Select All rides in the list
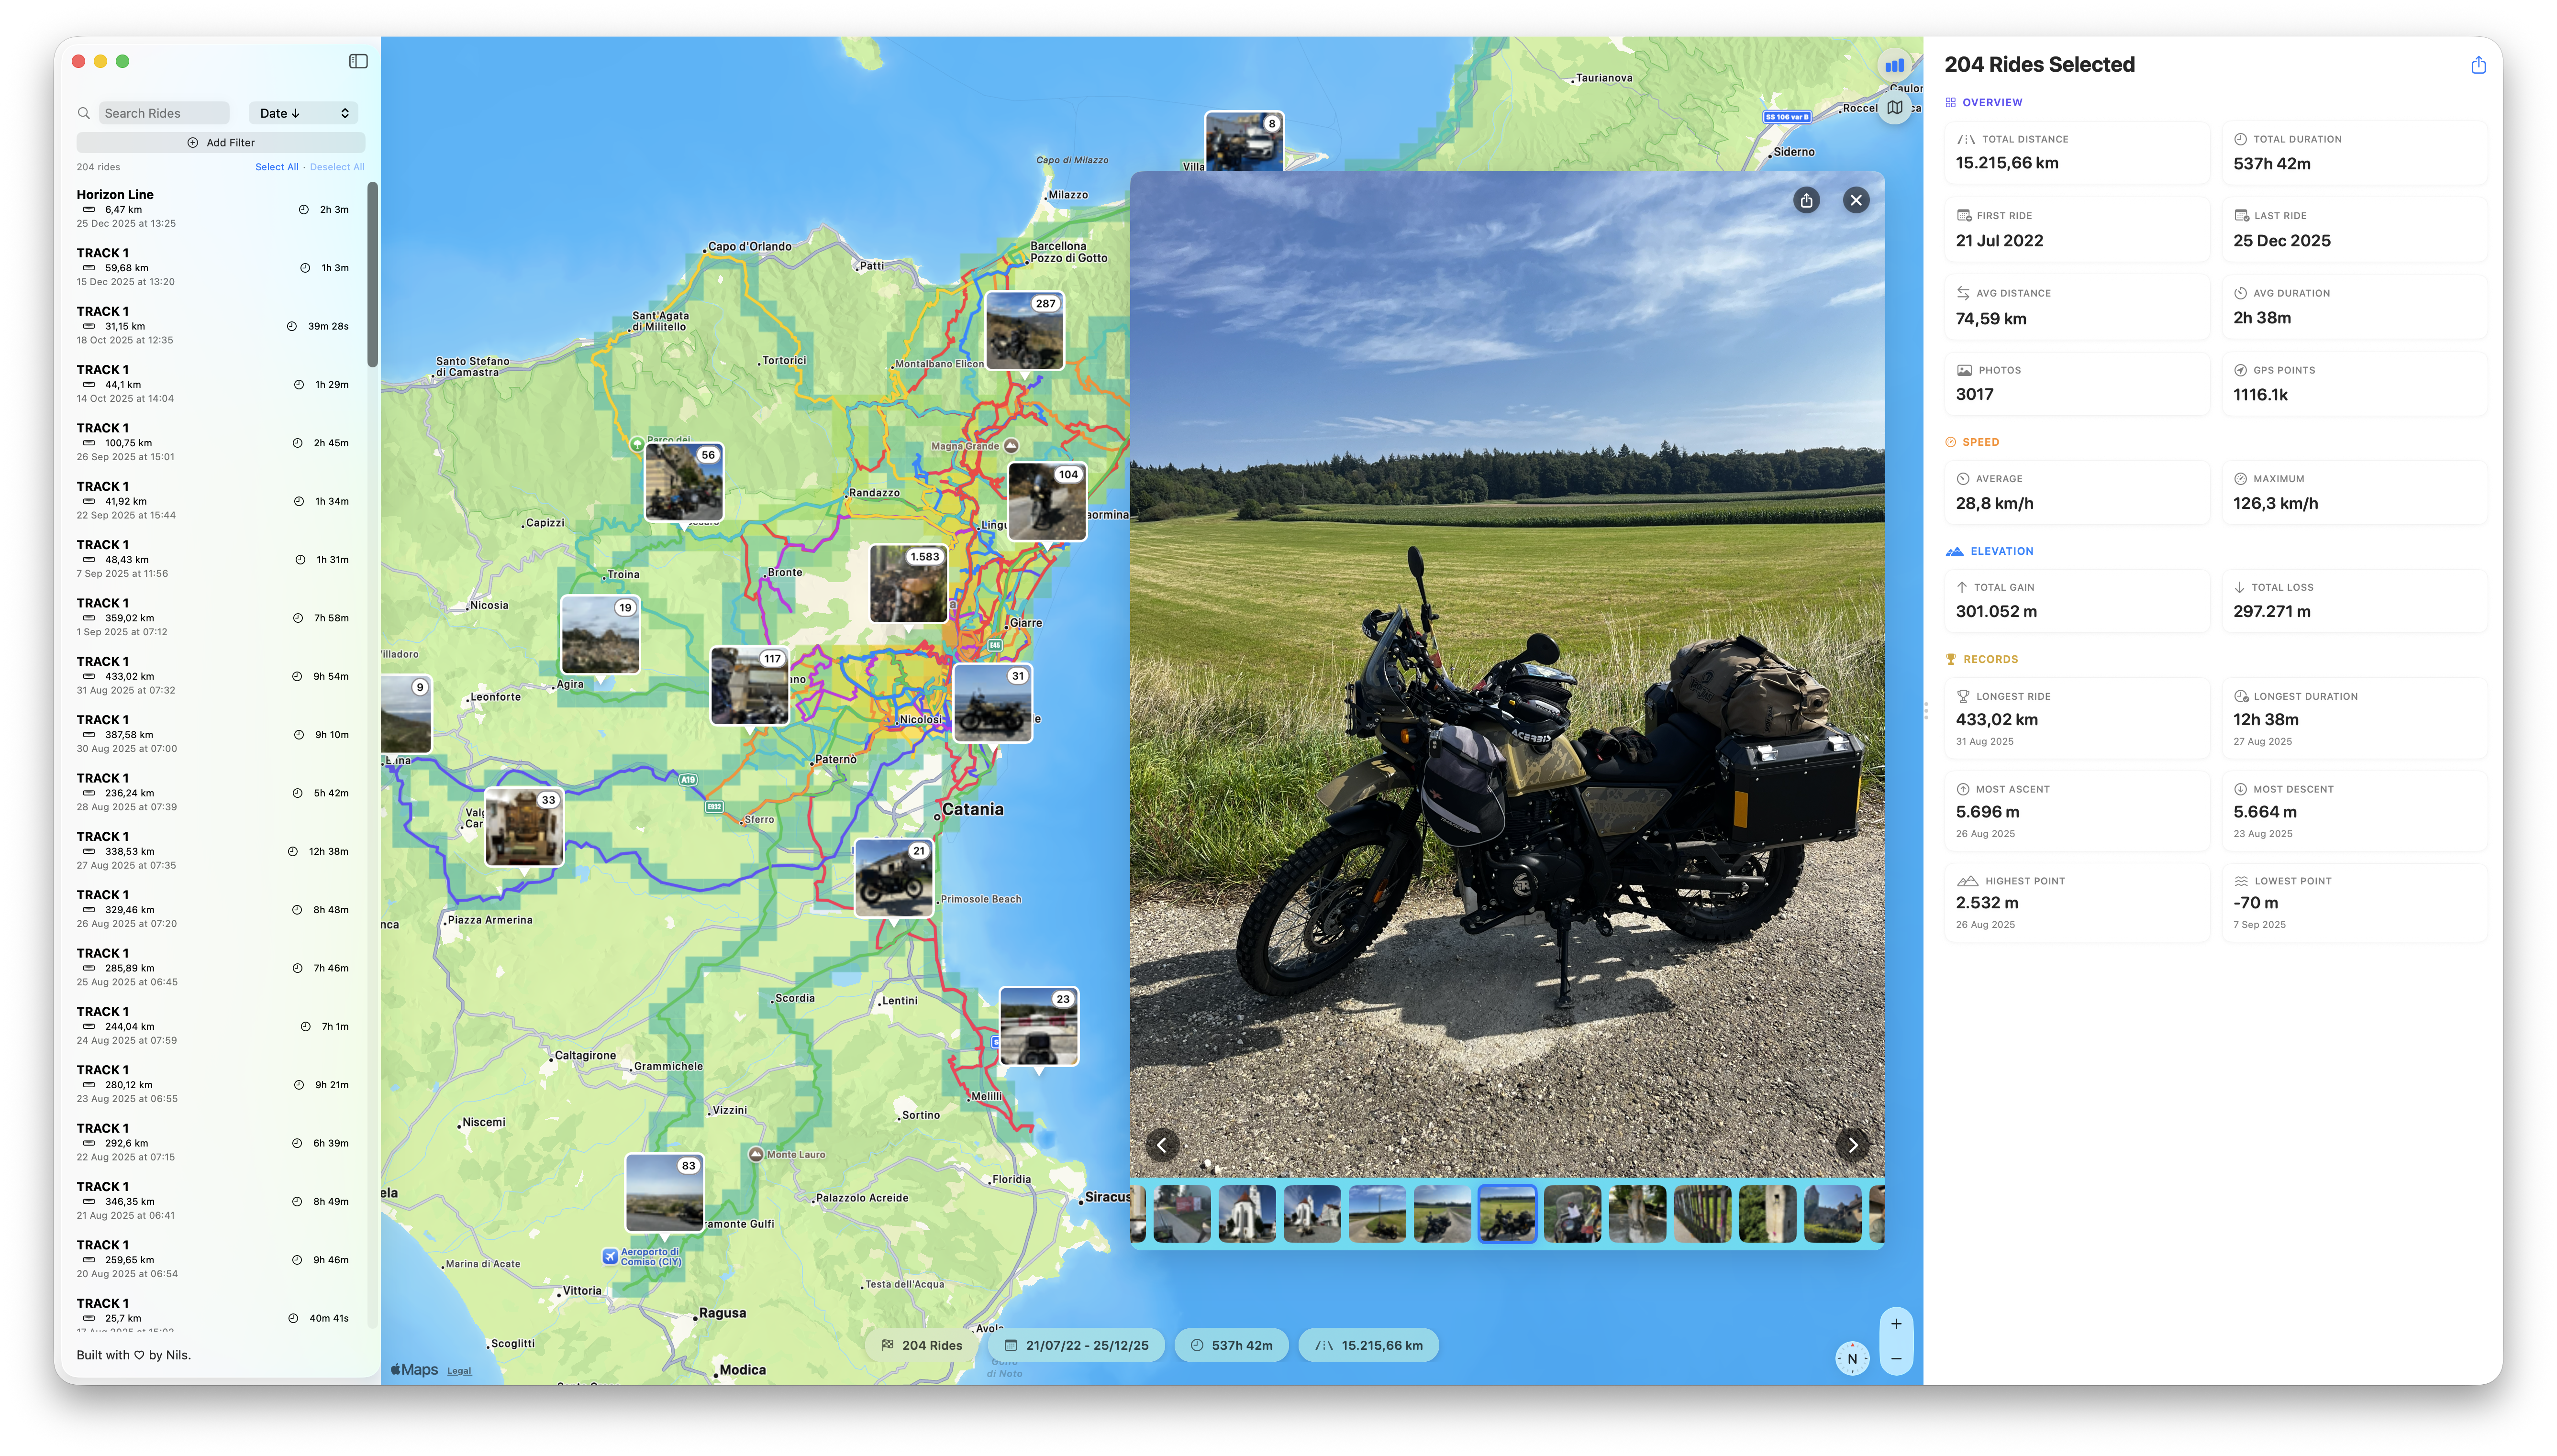The width and height of the screenshot is (2557, 1456). pyautogui.click(x=277, y=166)
